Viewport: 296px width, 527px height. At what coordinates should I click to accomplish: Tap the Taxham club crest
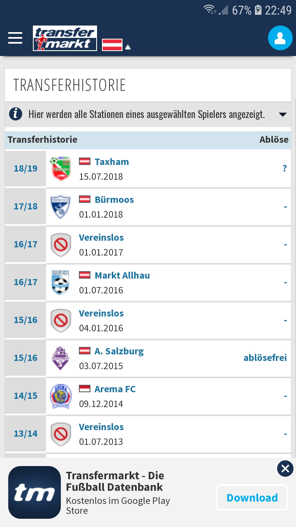point(61,169)
